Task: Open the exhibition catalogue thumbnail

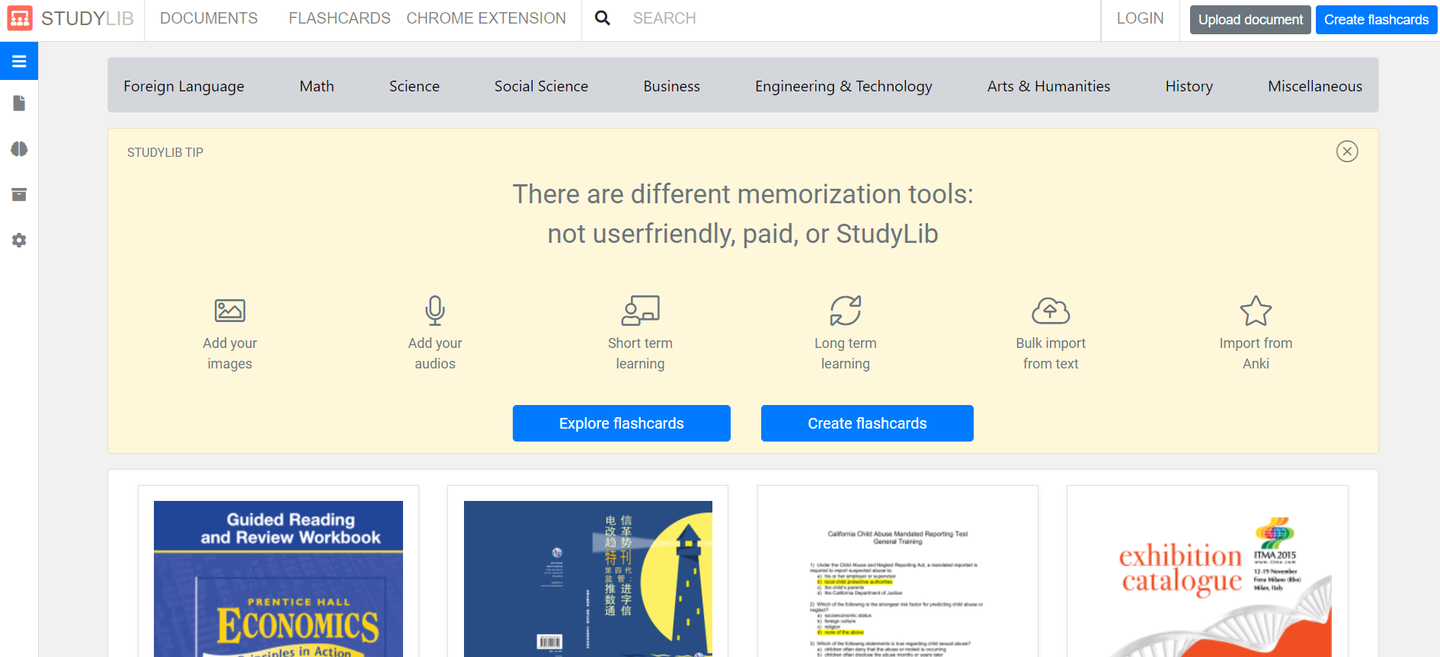Action: click(x=1208, y=579)
